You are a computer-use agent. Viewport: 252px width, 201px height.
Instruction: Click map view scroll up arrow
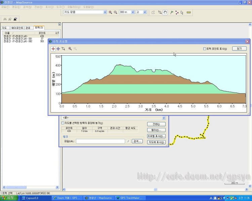(x=250, y=24)
